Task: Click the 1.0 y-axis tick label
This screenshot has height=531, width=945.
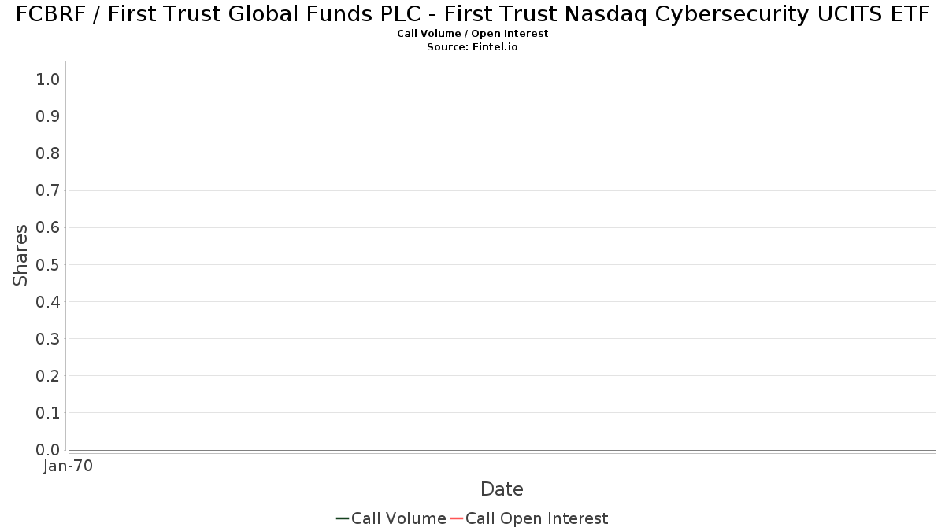Action: pos(48,79)
